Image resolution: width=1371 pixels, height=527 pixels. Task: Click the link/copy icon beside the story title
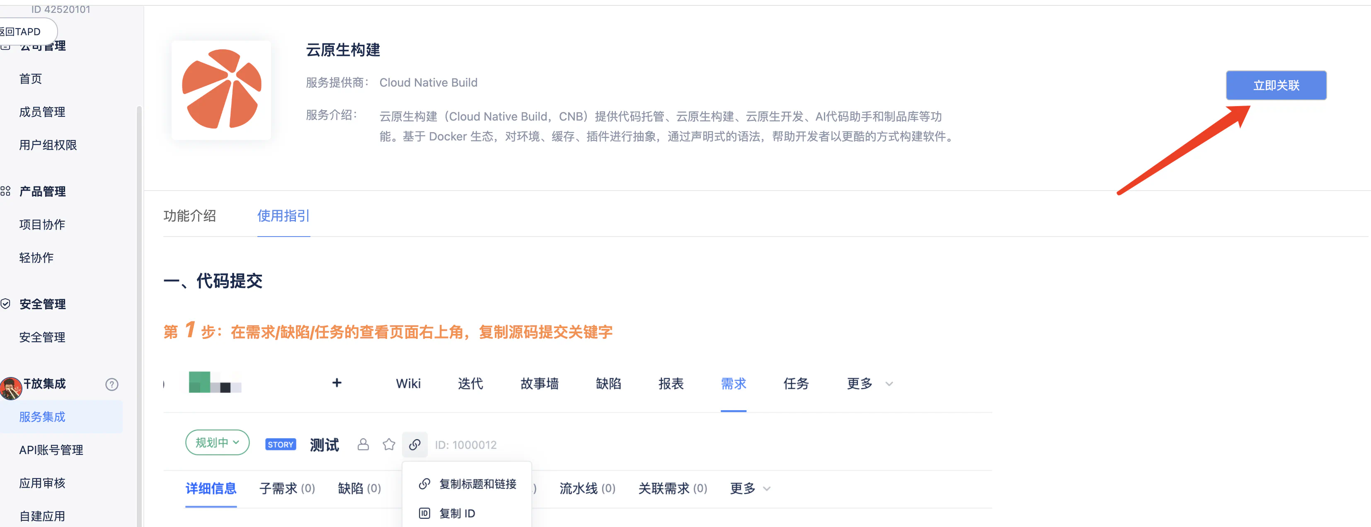414,445
